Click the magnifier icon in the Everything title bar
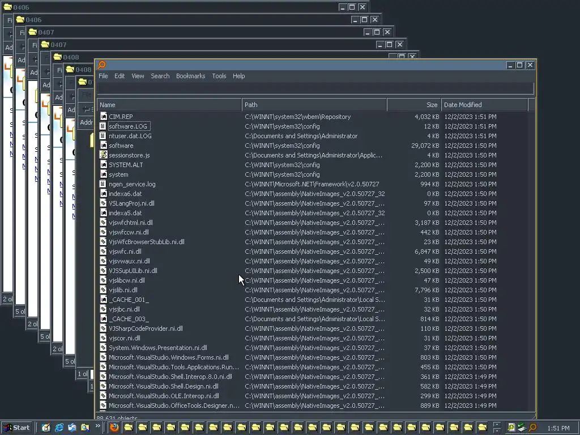580x435 pixels. click(x=101, y=65)
